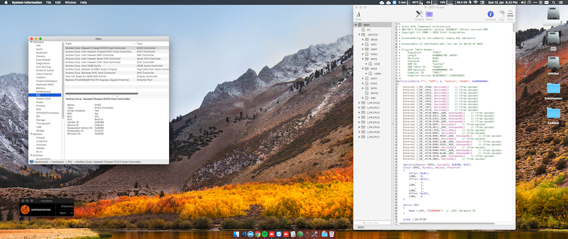Select the MCHC item in SSDT tree

click(374, 93)
